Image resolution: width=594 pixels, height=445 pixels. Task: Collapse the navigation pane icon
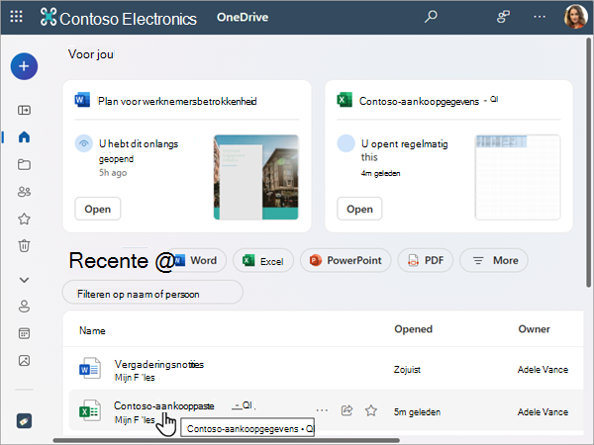coord(24,110)
